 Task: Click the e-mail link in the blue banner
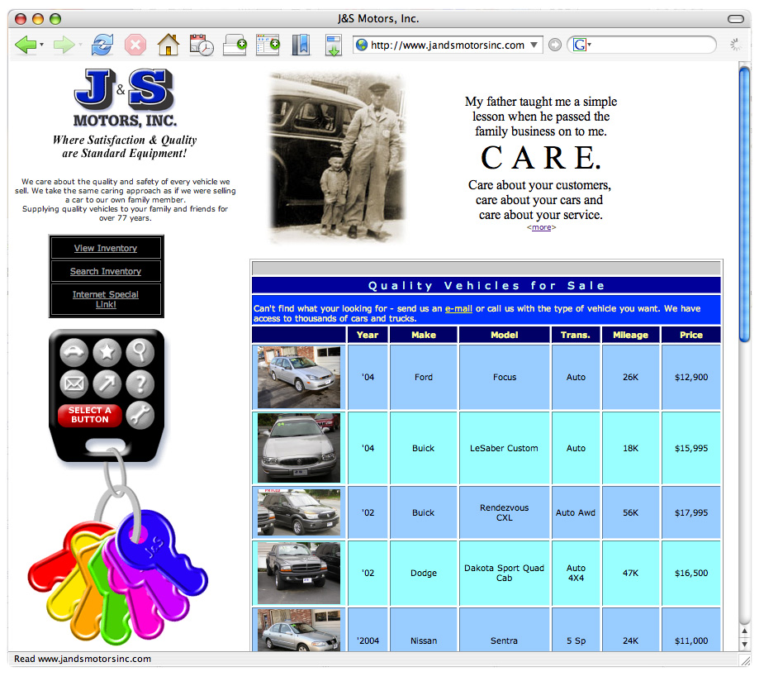[458, 308]
